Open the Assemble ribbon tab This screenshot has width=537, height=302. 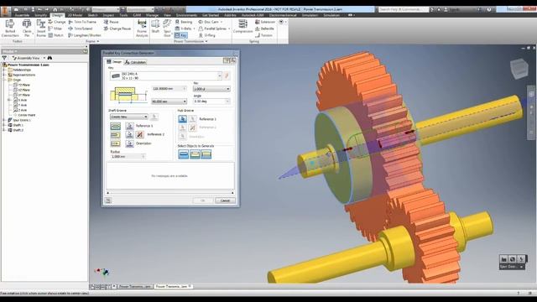click(23, 15)
